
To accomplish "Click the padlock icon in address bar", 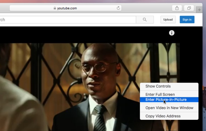I will pyautogui.click(x=55, y=8).
